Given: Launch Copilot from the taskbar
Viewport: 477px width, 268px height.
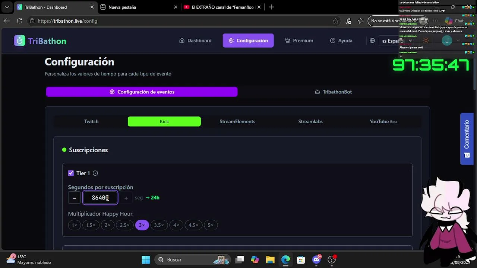Looking at the screenshot, I should coord(255,259).
